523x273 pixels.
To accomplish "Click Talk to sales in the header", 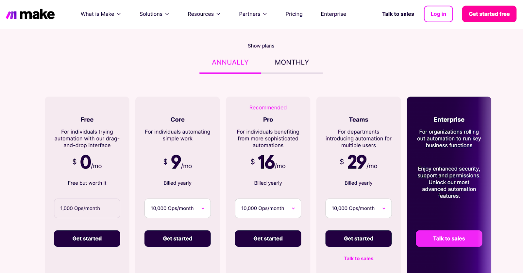I will pyautogui.click(x=397, y=14).
